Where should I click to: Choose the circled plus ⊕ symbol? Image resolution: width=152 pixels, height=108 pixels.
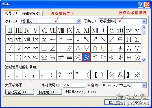pyautogui.click(x=129, y=57)
